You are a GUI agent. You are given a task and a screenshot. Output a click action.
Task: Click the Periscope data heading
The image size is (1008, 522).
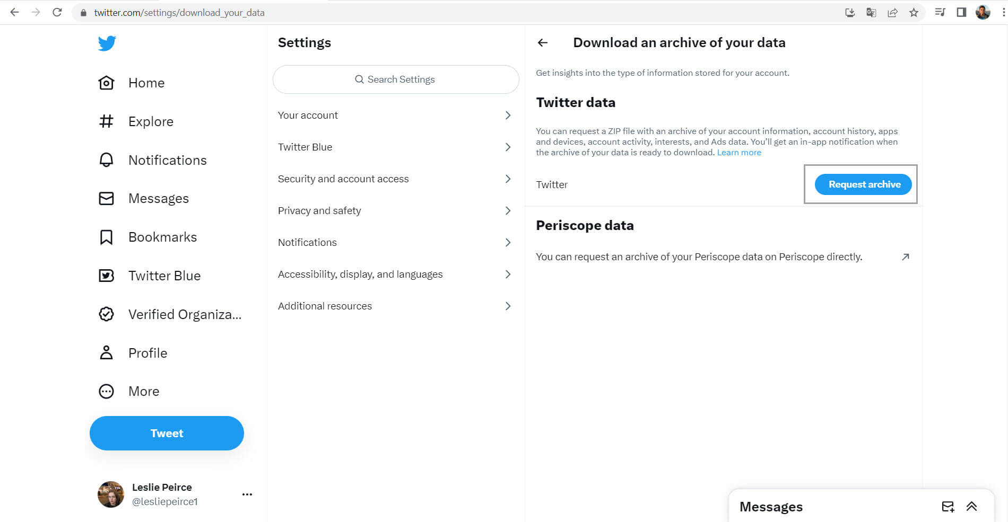[585, 225]
